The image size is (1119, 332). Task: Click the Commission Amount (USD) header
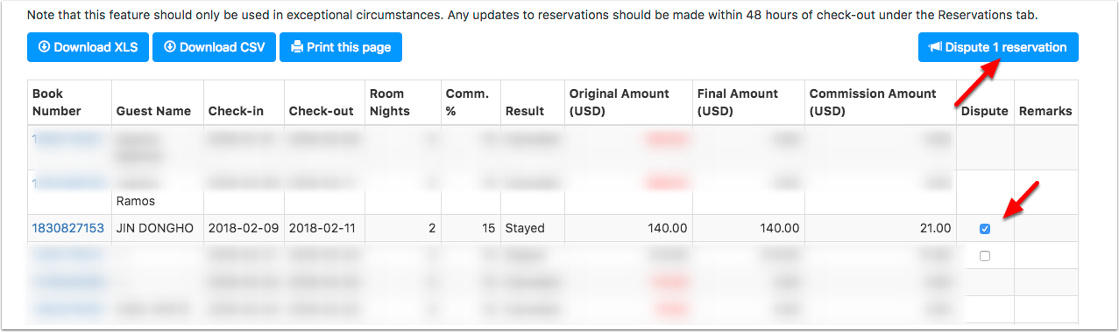pos(873,102)
